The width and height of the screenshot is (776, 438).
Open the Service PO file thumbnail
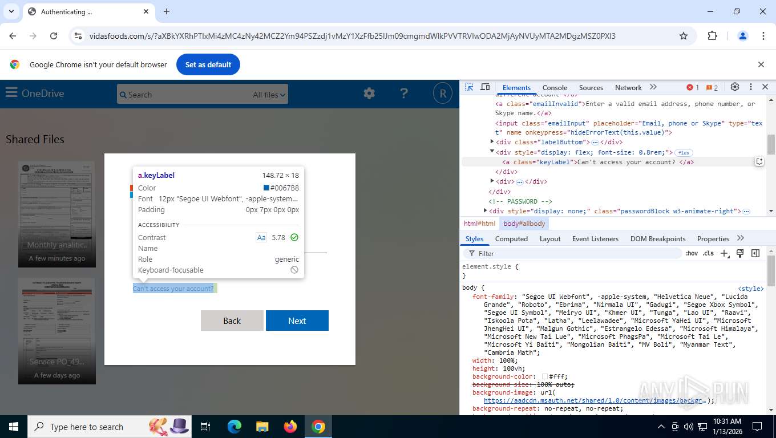(x=57, y=331)
